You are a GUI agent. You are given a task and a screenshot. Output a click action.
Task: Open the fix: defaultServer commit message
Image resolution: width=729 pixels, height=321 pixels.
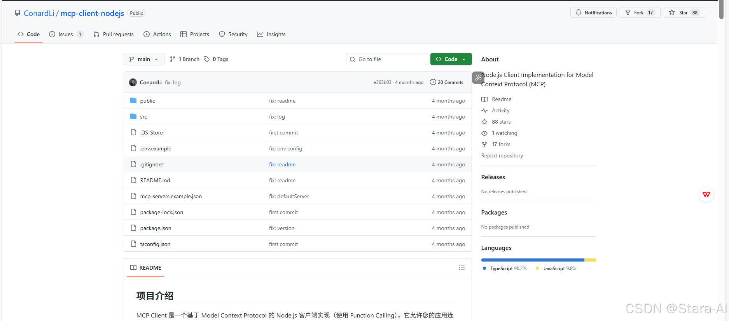pyautogui.click(x=289, y=196)
